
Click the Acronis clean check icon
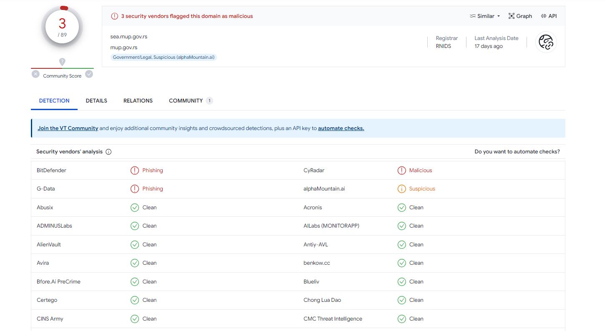[x=402, y=208]
